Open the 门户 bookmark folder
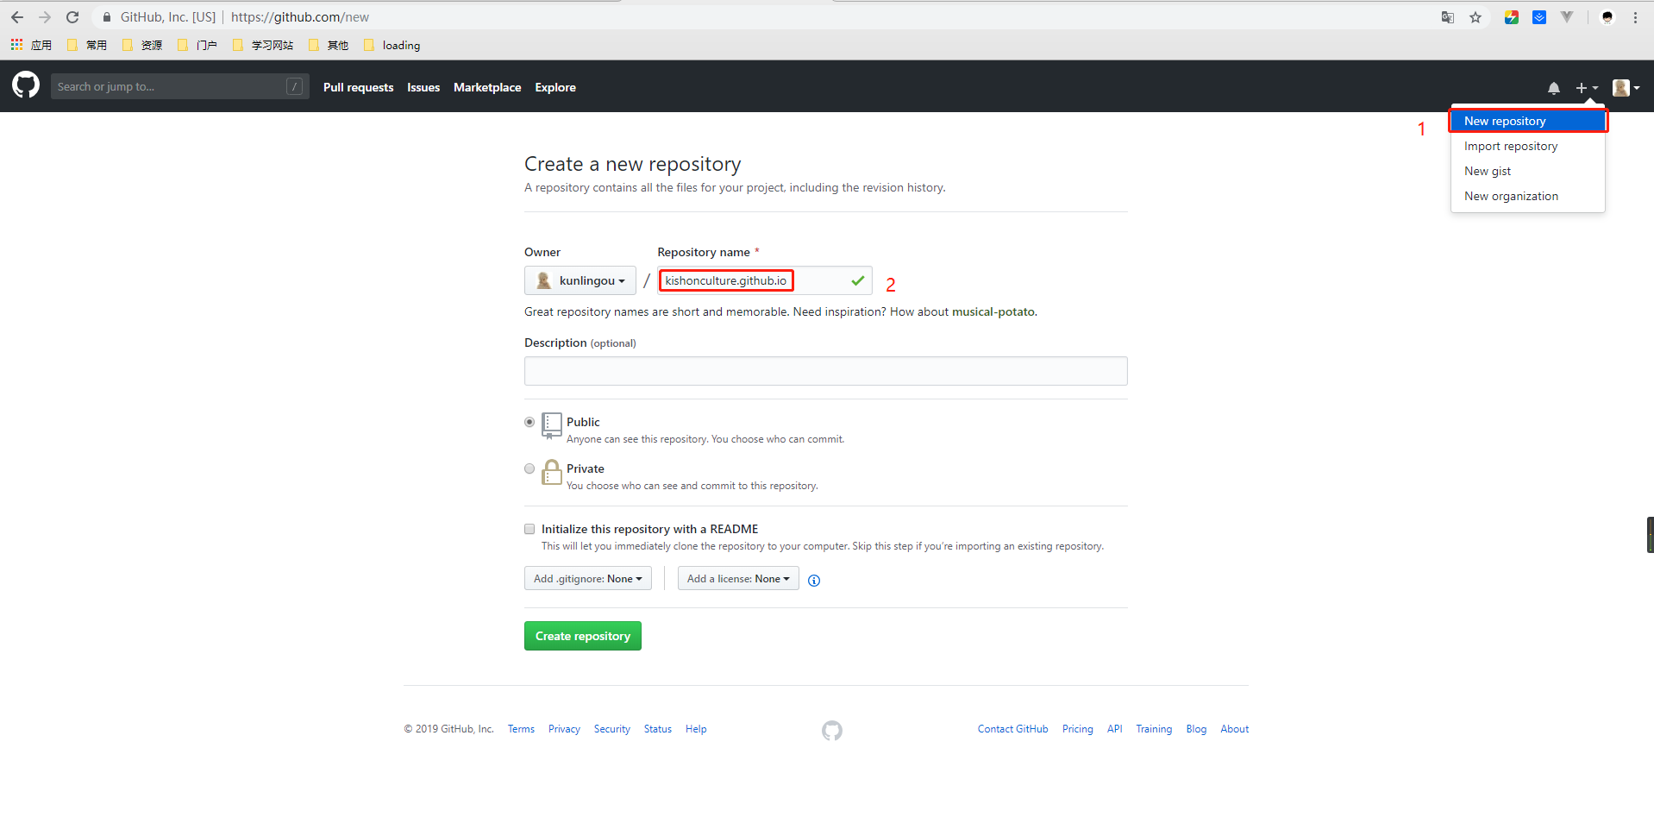The width and height of the screenshot is (1654, 836). point(197,46)
